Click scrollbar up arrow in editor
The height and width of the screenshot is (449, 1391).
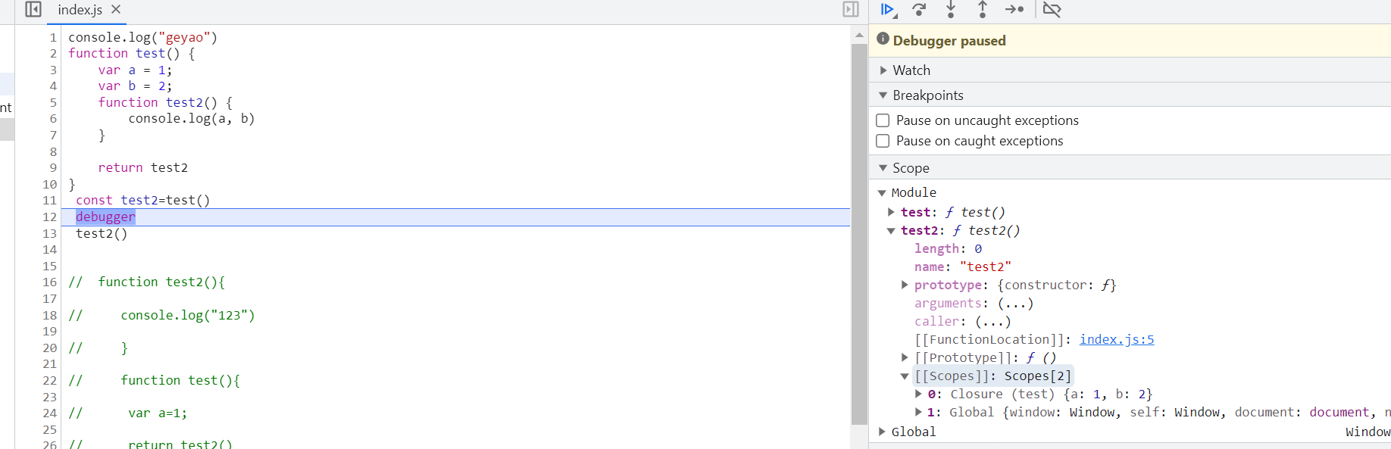[859, 35]
